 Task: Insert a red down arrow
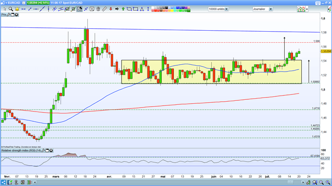click(110, 9)
